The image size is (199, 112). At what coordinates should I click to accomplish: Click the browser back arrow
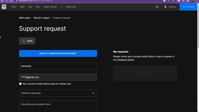[x=2, y=1]
